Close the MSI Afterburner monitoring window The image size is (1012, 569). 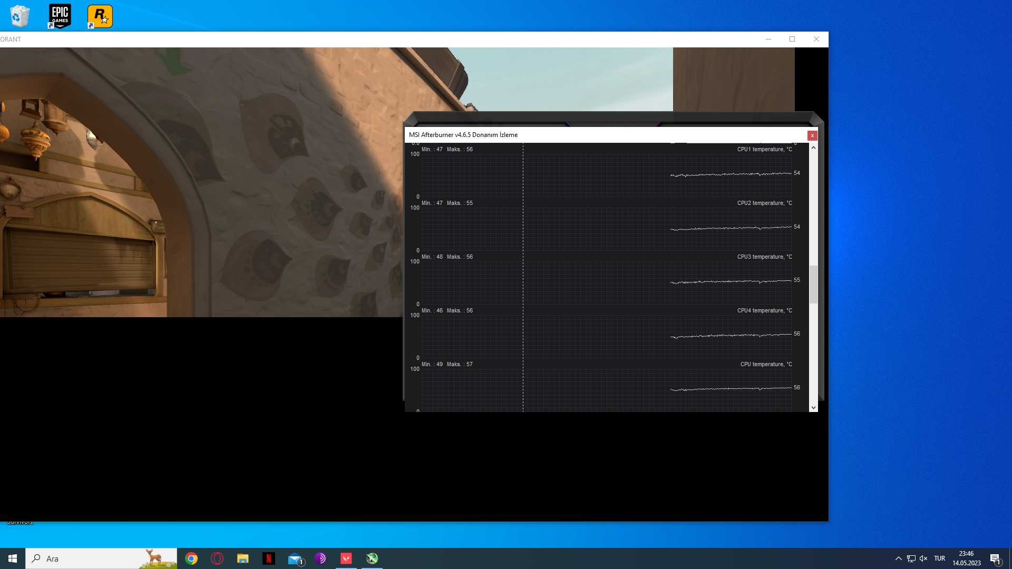[812, 135]
